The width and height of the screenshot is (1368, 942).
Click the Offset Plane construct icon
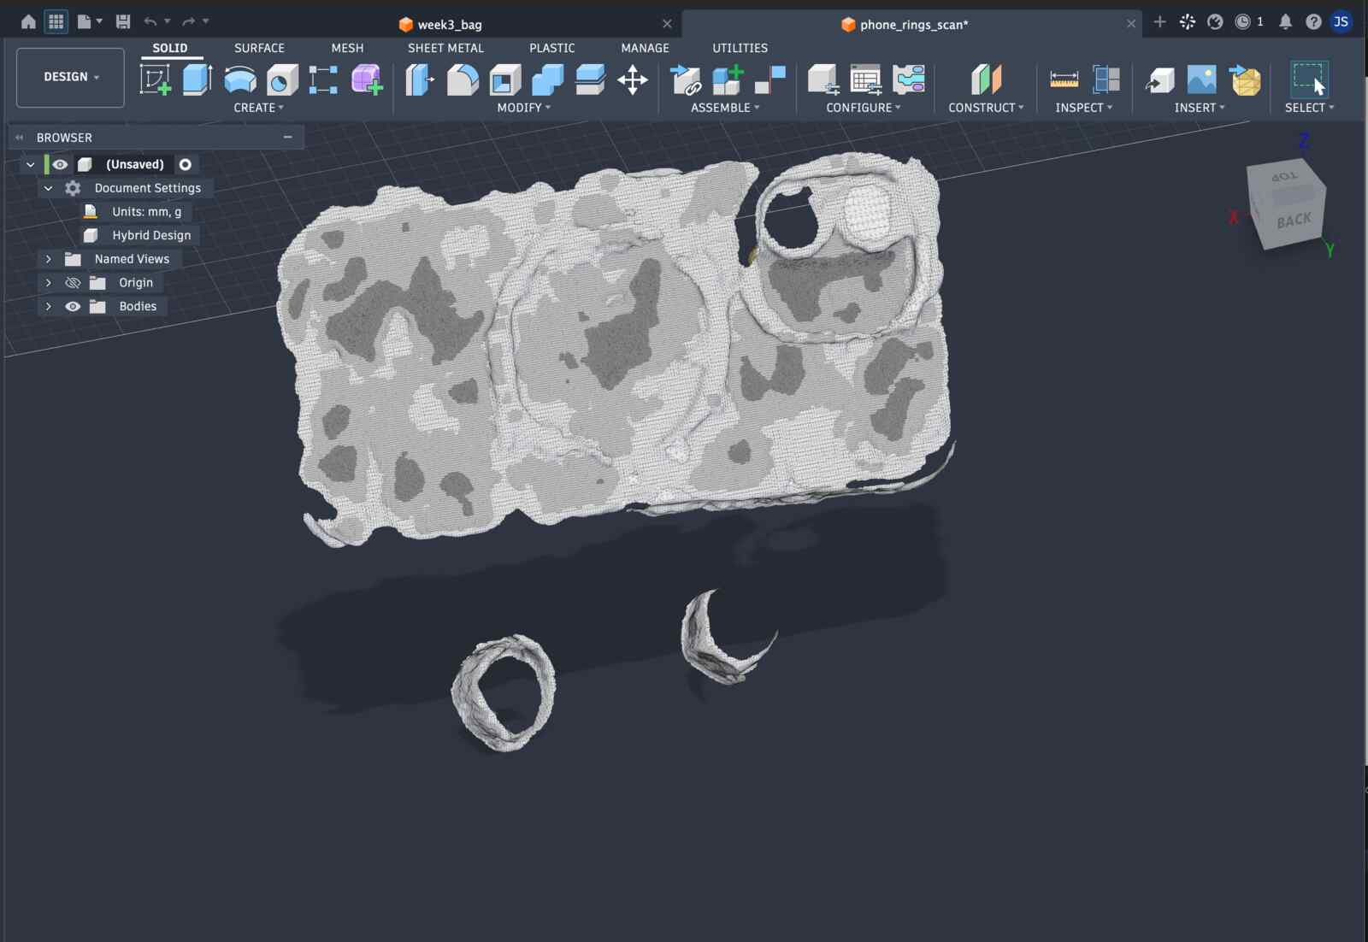pyautogui.click(x=986, y=79)
